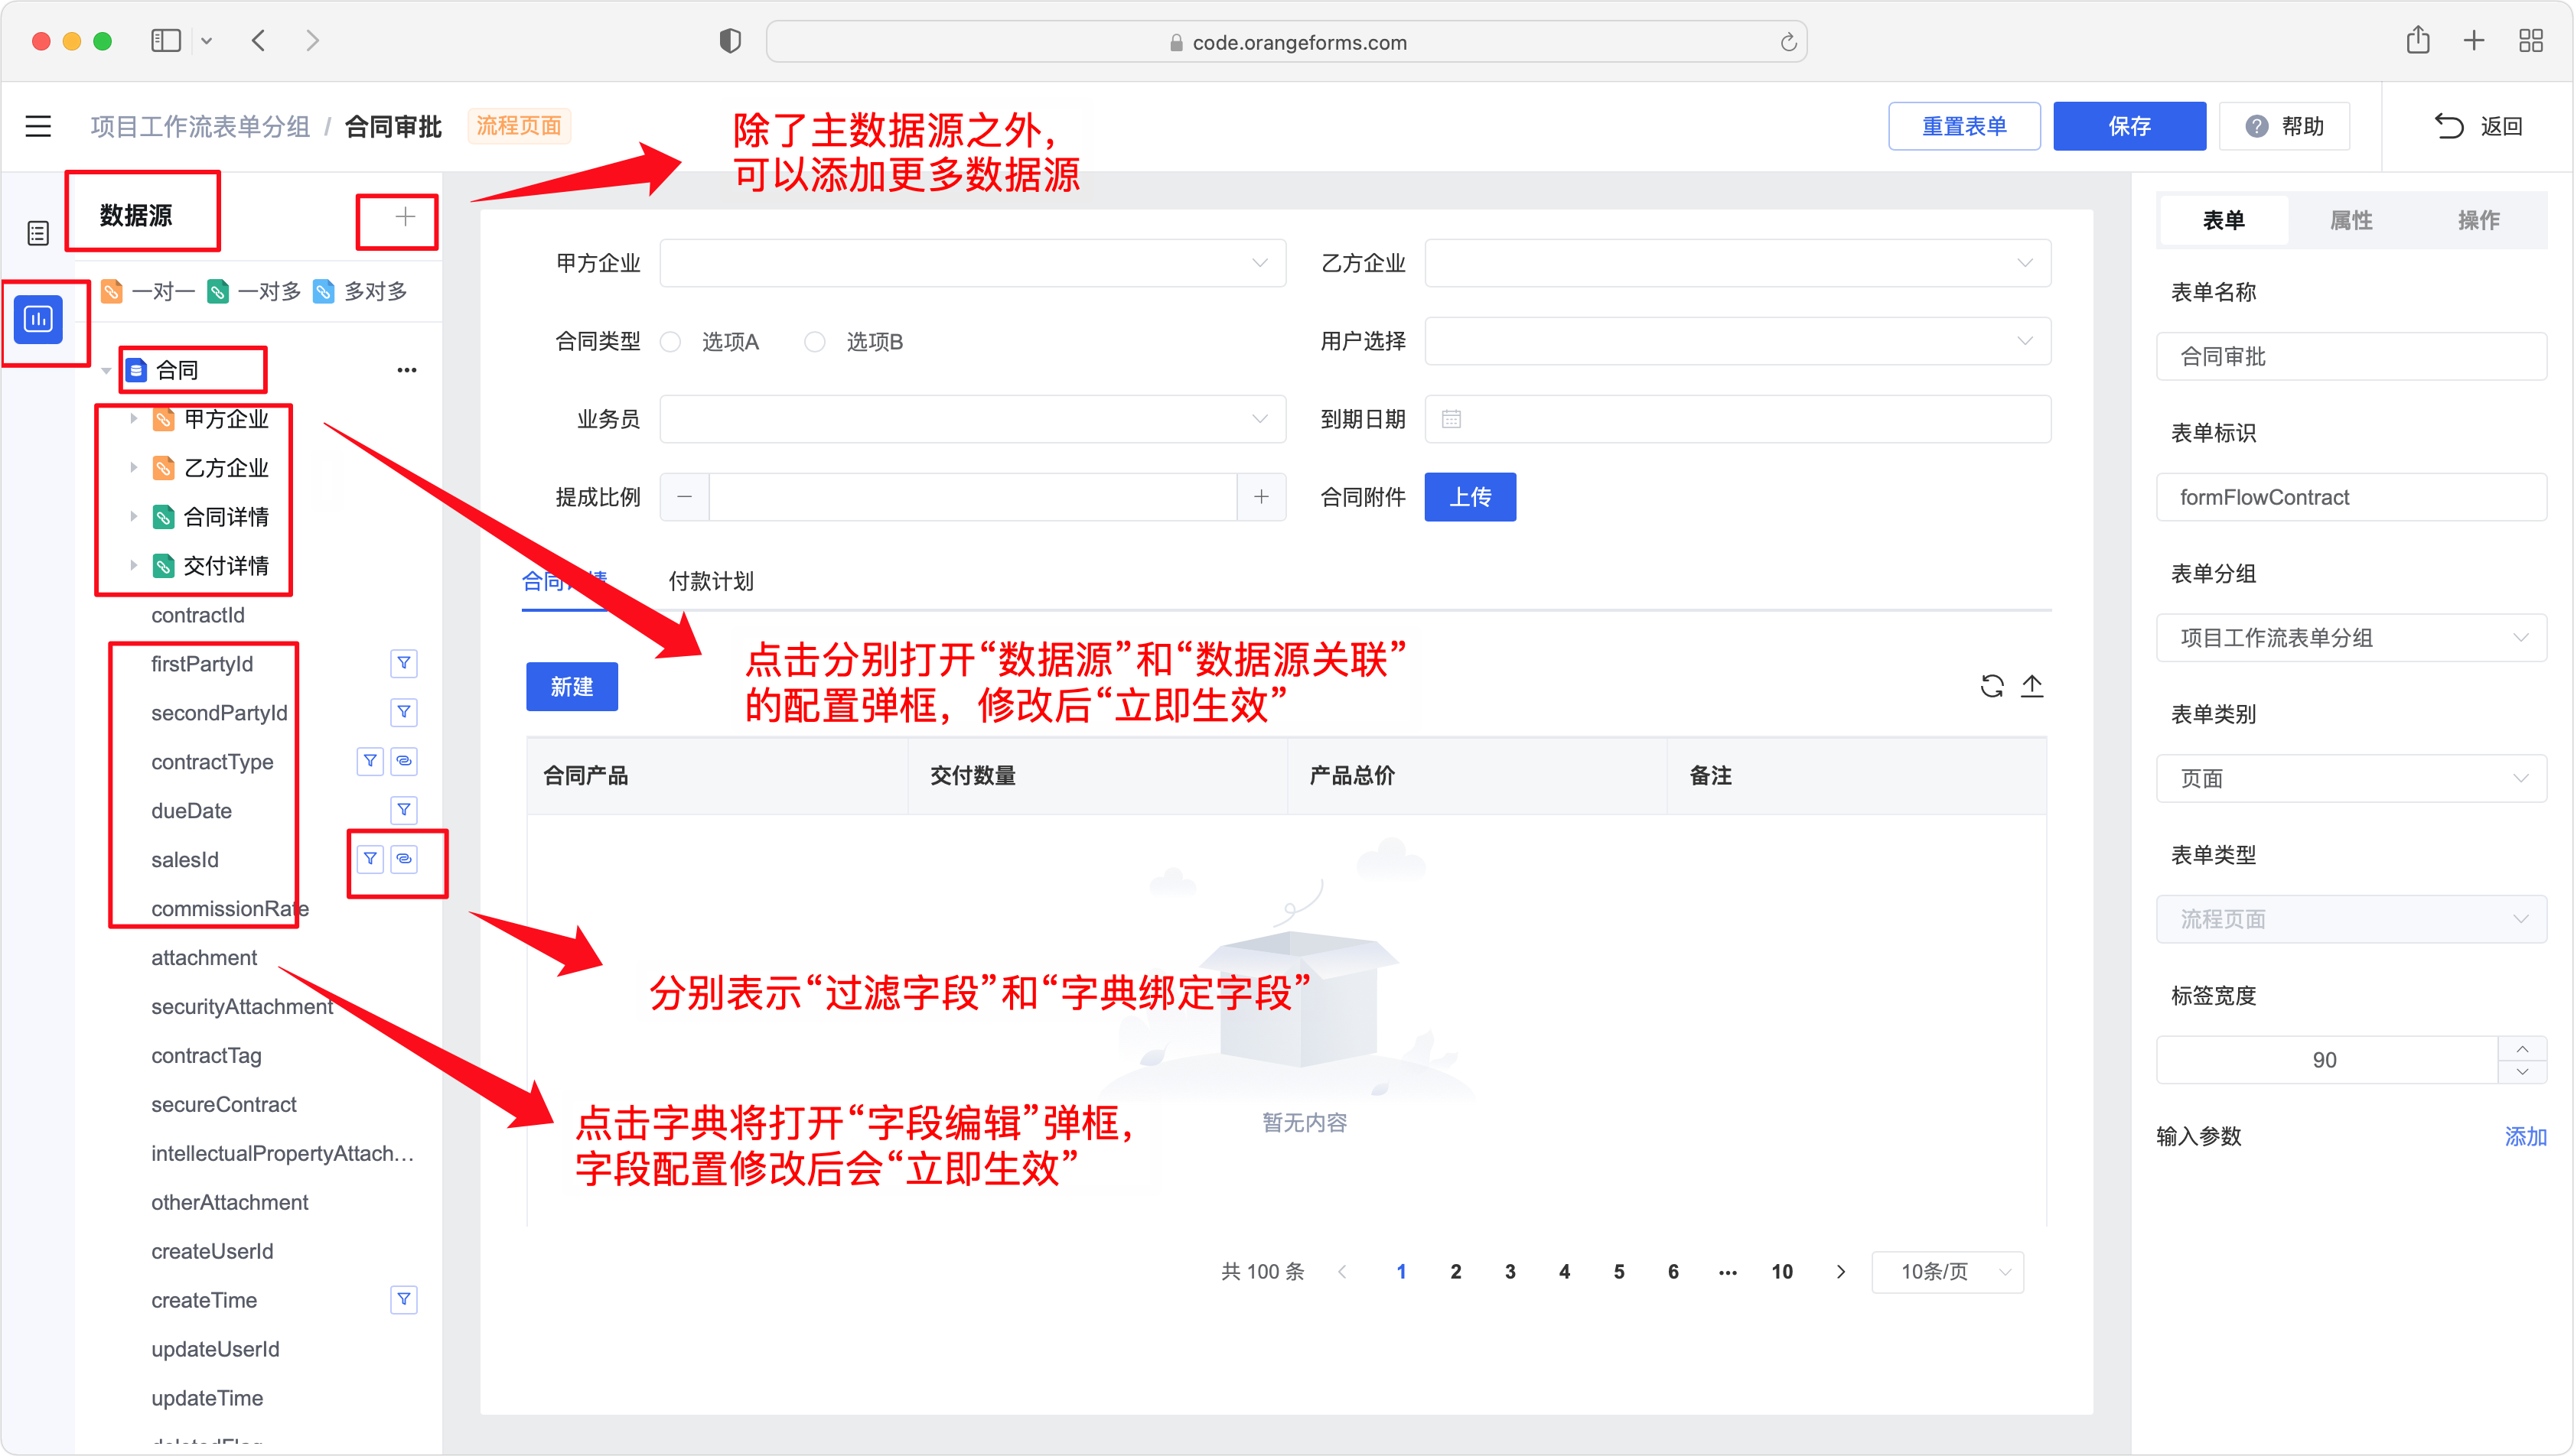The height and width of the screenshot is (1456, 2574).
Task: Increase 标签宽度 with up arrow
Action: click(2522, 1049)
